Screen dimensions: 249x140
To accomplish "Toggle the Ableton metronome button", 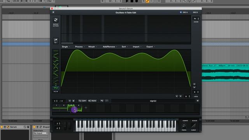I will click(40, 1).
